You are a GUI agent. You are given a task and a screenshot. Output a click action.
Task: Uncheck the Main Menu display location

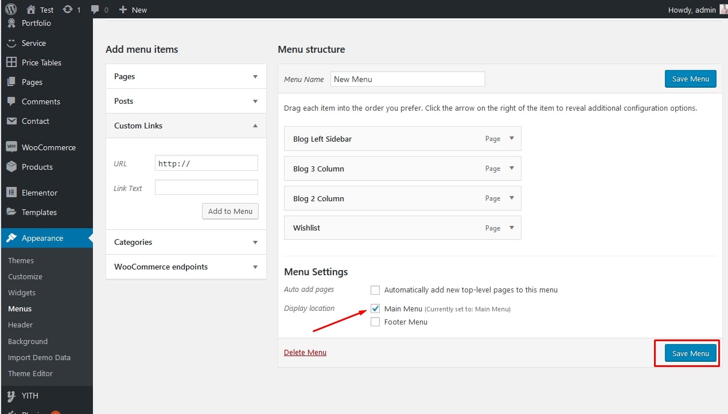[375, 308]
